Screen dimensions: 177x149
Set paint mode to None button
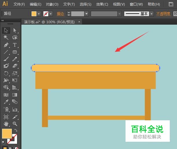(17, 148)
